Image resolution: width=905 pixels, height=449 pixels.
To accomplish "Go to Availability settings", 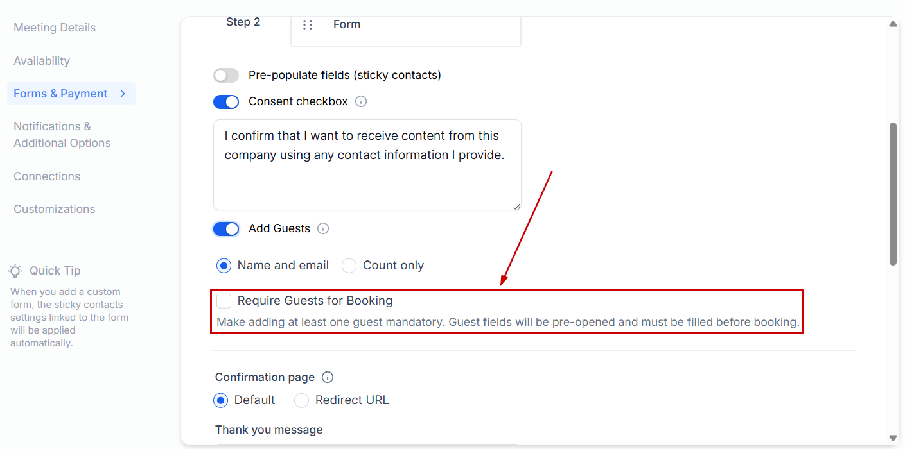I will (42, 61).
